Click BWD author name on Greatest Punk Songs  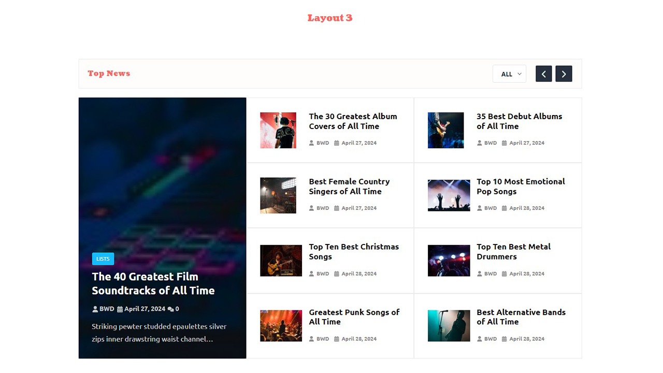322,339
